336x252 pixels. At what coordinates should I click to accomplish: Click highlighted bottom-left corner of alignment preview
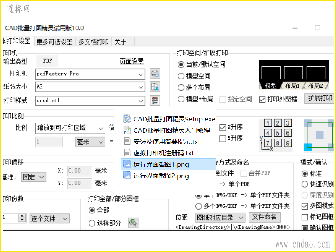308,147
